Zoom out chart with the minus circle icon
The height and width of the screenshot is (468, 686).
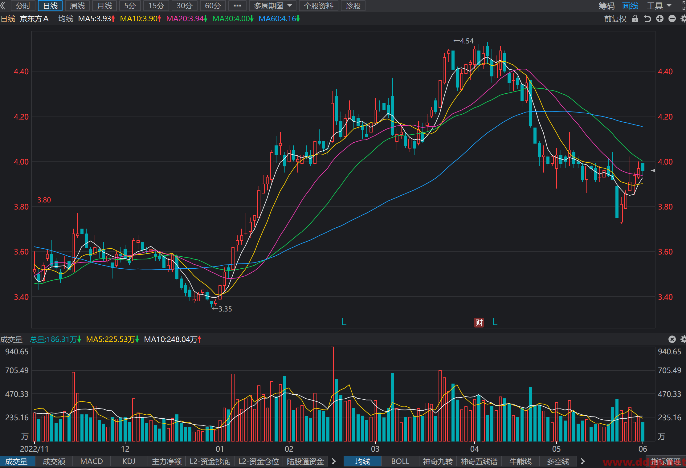click(672, 19)
